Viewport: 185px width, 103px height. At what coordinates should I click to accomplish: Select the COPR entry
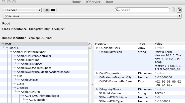click(20, 84)
